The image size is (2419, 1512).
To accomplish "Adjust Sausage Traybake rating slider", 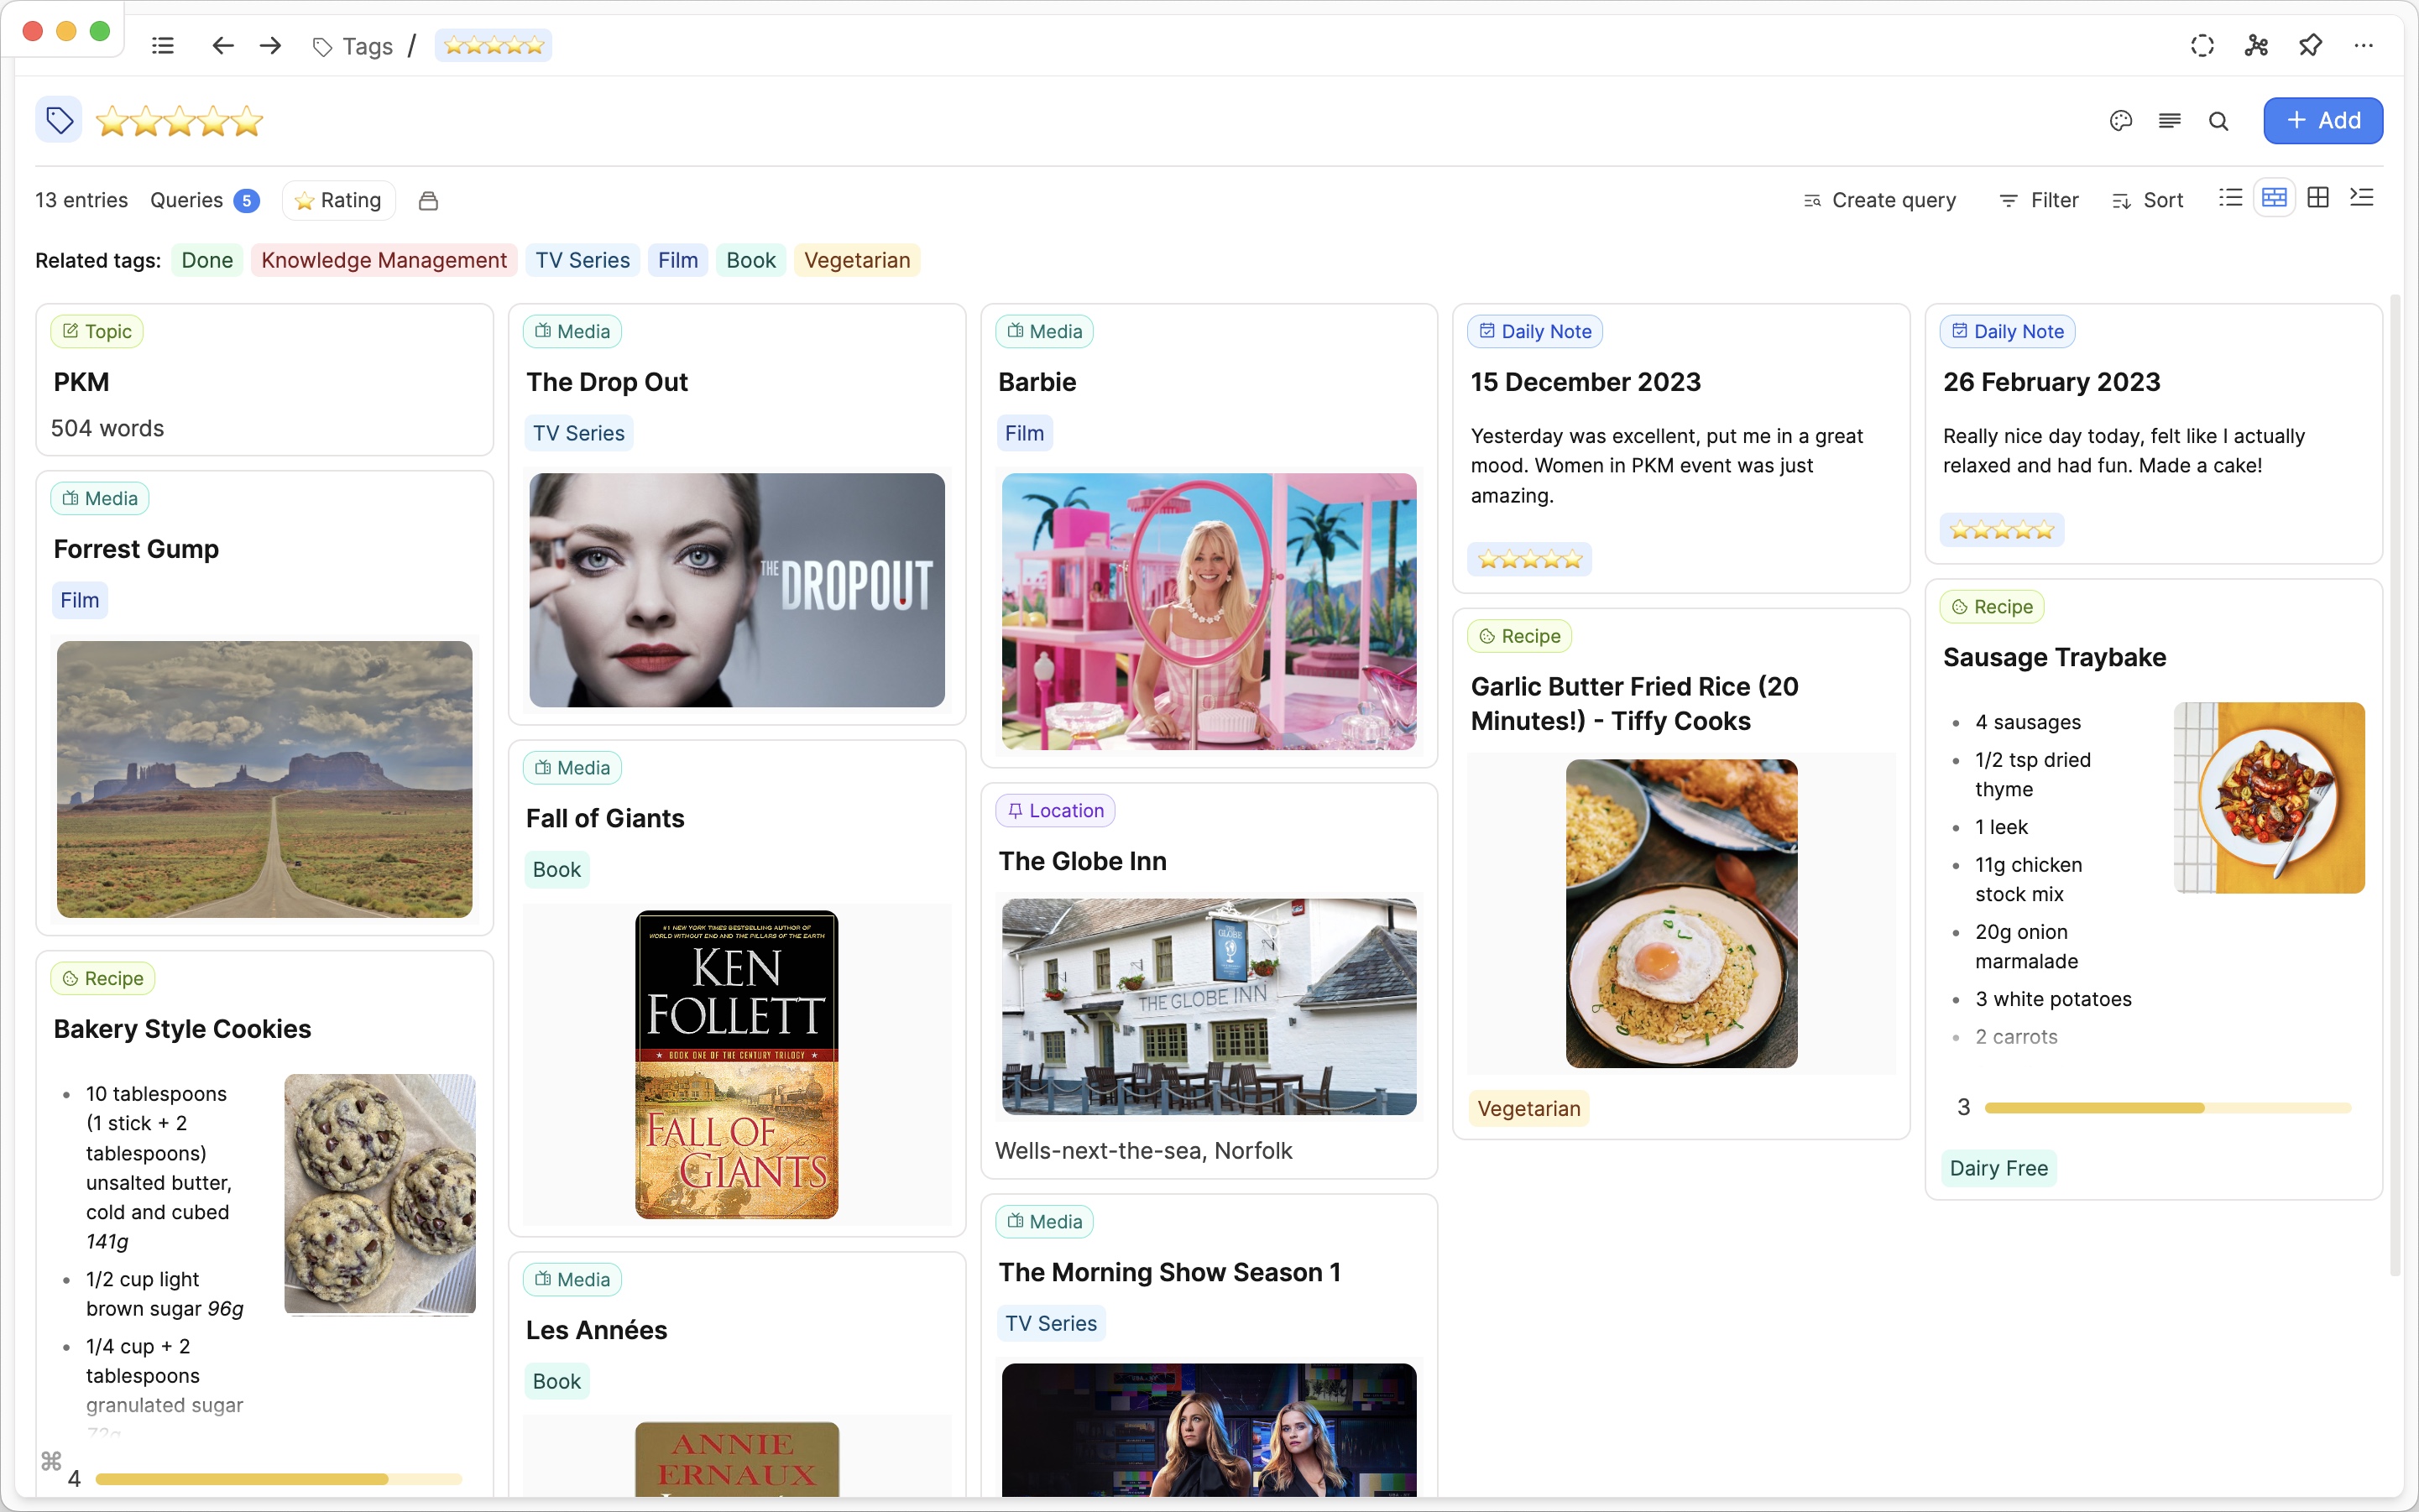I will pos(2167,1107).
